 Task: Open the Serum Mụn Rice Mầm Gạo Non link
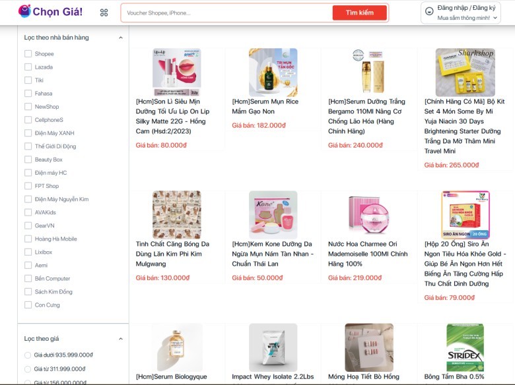[x=265, y=107]
